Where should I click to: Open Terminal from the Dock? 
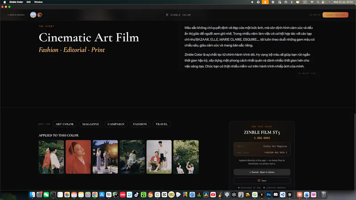coord(53,195)
